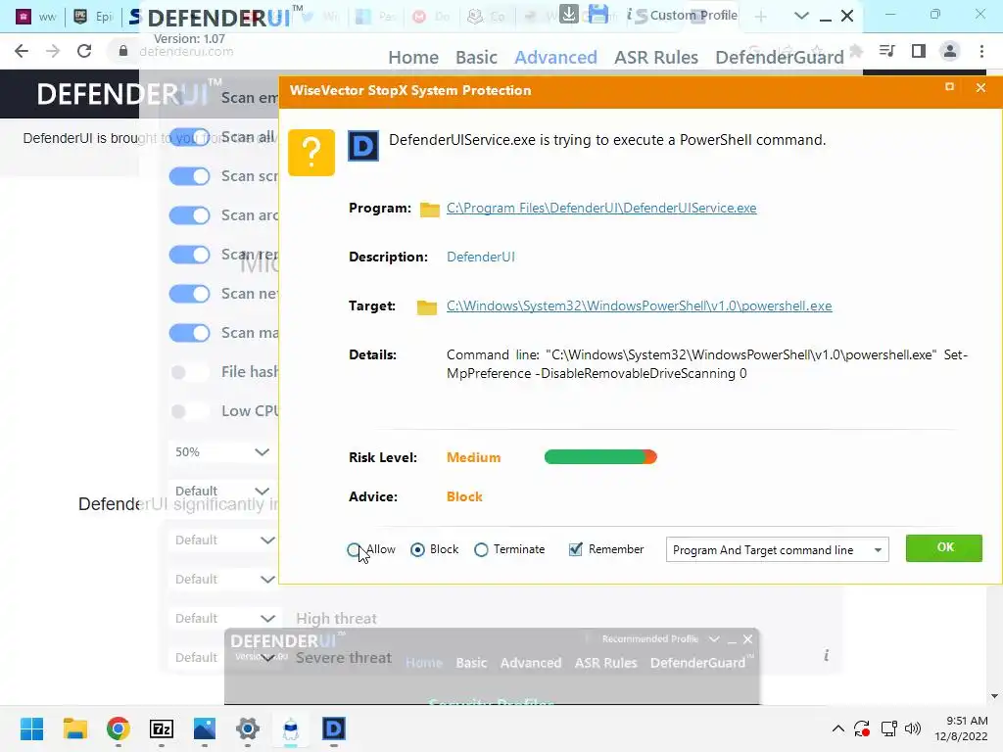Switch to DefenderUI Home tab
The image size is (1003, 752).
click(x=413, y=58)
